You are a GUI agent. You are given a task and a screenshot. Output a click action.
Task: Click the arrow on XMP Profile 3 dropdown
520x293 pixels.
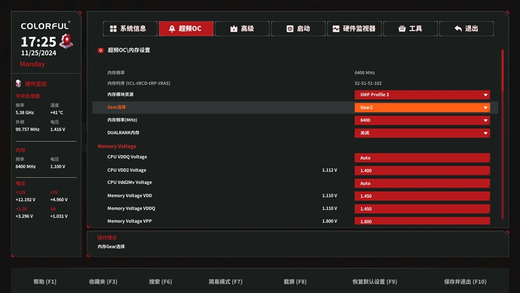pos(485,95)
